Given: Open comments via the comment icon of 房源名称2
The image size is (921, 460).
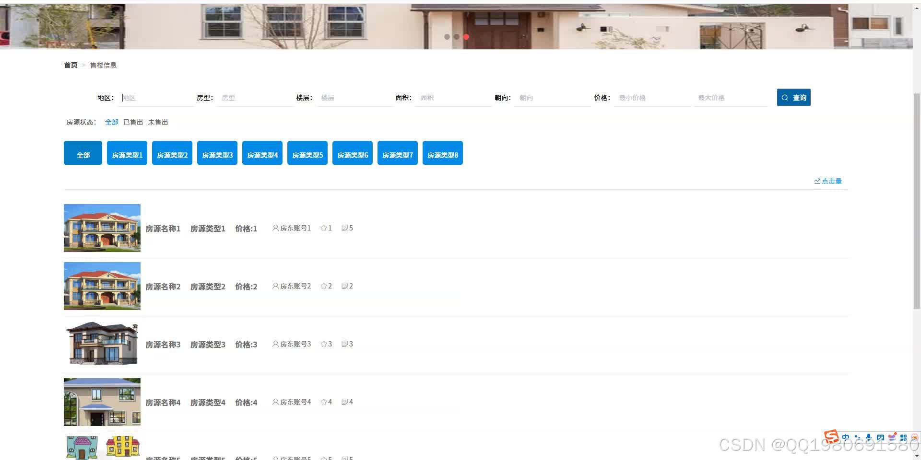Looking at the screenshot, I should pyautogui.click(x=345, y=286).
